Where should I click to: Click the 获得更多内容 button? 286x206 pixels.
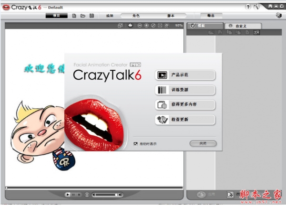point(185,105)
